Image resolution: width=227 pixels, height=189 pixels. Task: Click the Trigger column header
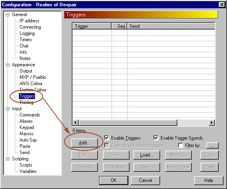pyautogui.click(x=92, y=26)
